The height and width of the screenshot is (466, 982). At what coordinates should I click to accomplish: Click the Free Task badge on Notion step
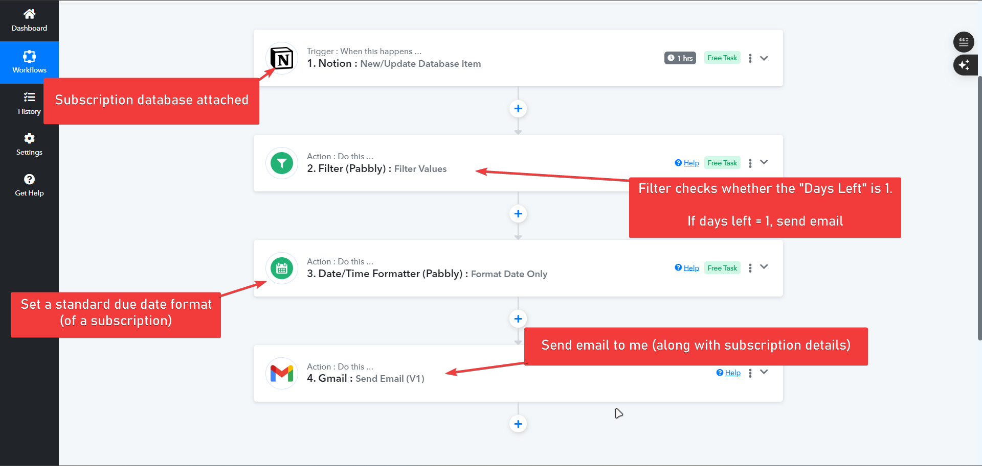click(x=722, y=58)
